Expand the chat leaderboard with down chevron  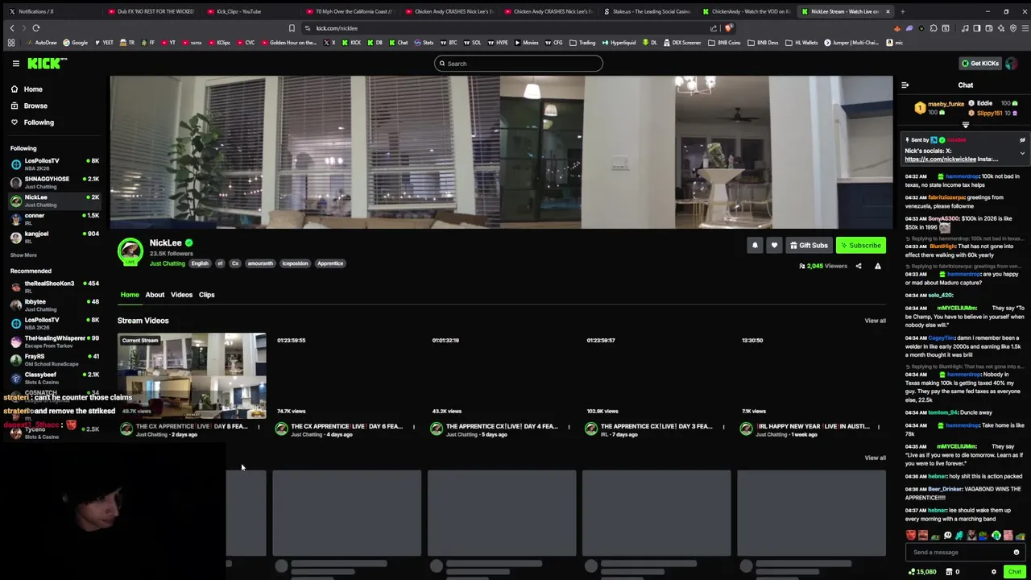click(x=965, y=125)
